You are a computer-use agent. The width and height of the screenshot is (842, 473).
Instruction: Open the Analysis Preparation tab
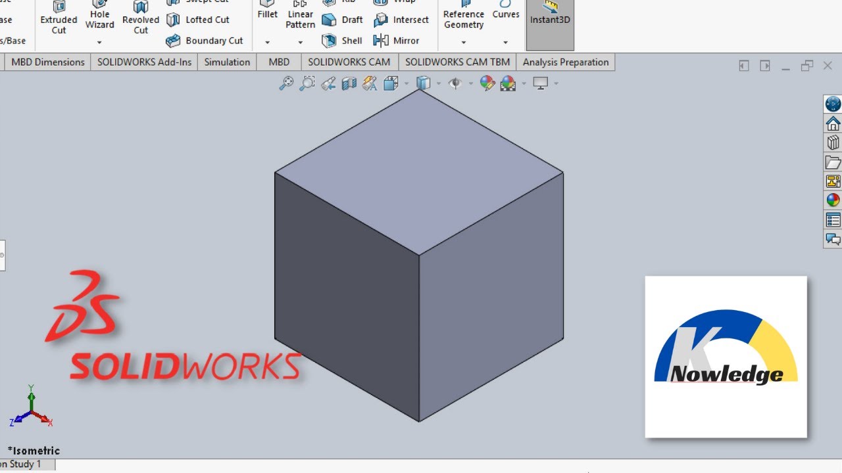point(566,62)
